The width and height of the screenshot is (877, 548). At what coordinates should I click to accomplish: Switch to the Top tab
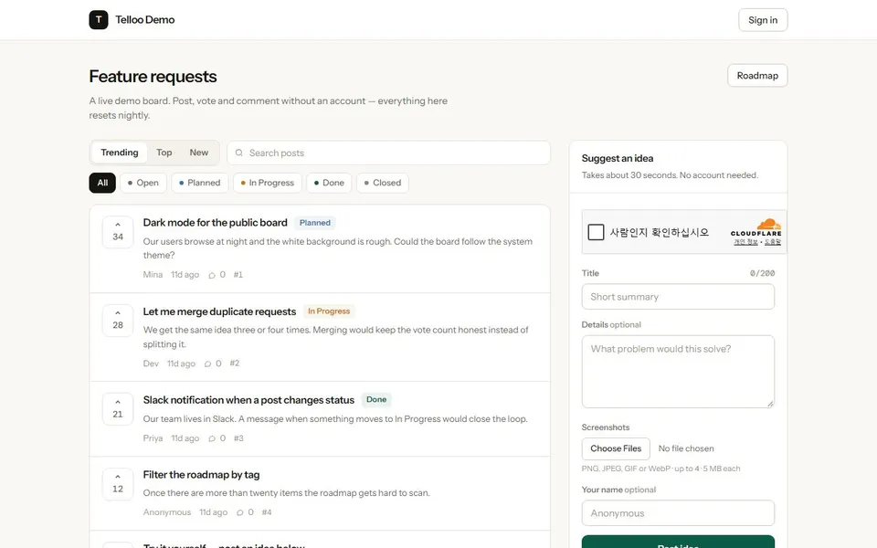click(164, 153)
